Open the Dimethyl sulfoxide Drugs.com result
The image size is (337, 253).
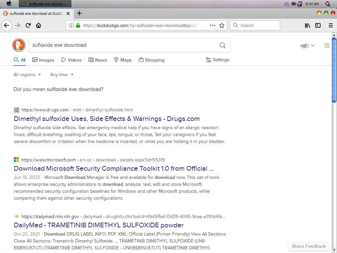(x=107, y=119)
